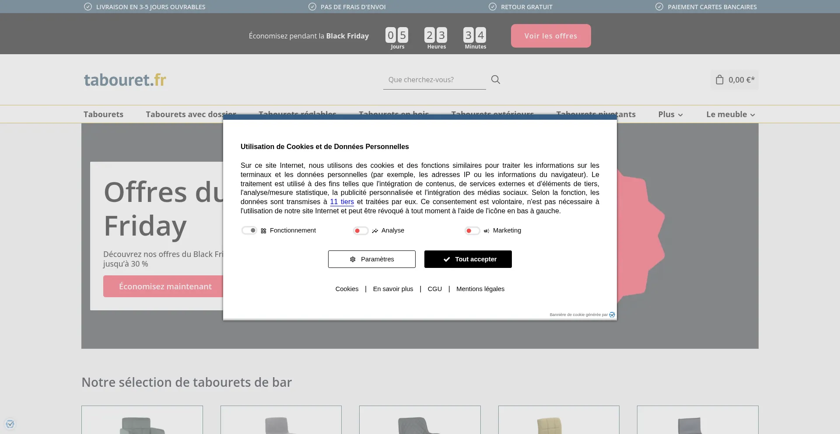Click the Voir les offres button
Viewport: 840px width, 434px height.
point(550,36)
